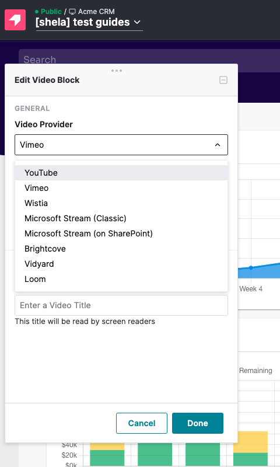
Task: Select YouTube from provider list
Action: click(121, 173)
